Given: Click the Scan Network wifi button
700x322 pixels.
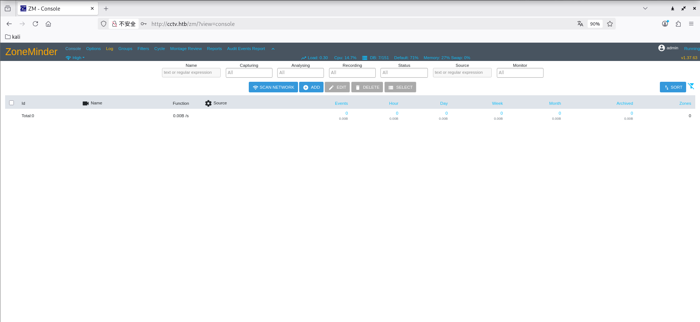Looking at the screenshot, I should pyautogui.click(x=273, y=87).
